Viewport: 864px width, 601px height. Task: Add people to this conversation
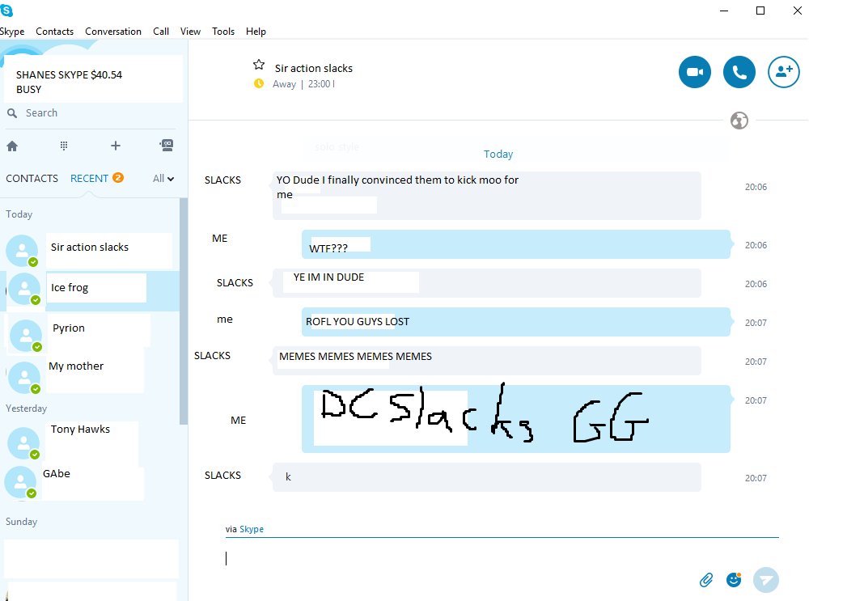784,72
